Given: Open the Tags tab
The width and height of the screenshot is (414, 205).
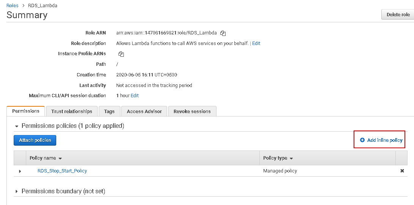Looking at the screenshot, I should [x=109, y=111].
